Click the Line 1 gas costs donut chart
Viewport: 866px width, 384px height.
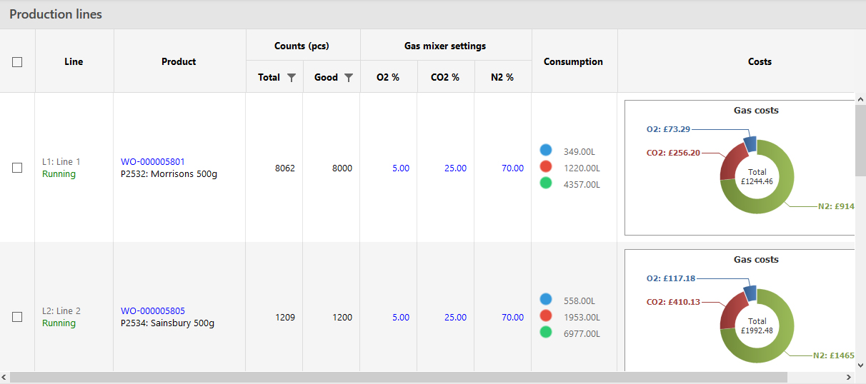(756, 176)
